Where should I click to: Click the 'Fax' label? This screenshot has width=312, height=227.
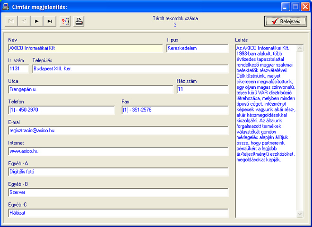pos(126,101)
